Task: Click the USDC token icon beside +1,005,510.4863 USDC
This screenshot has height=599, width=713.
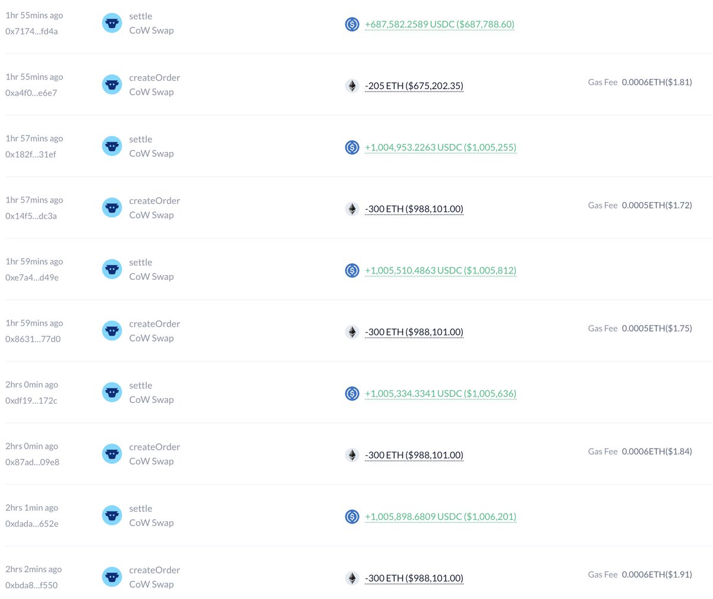Action: (352, 270)
